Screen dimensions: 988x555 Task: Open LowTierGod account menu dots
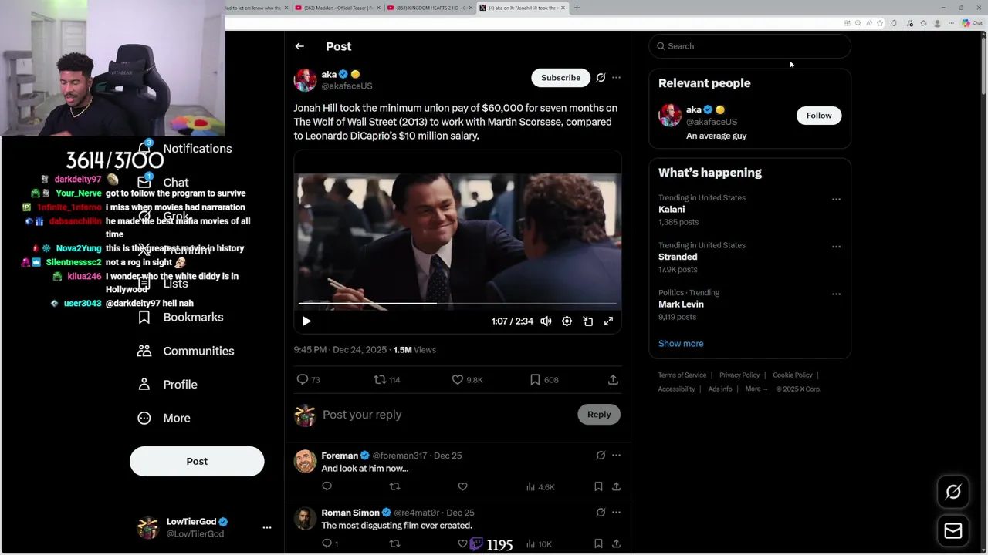tap(267, 528)
